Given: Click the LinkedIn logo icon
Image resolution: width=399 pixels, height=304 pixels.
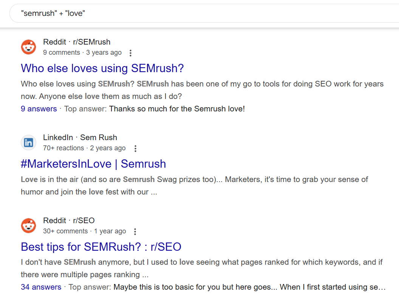Looking at the screenshot, I should [x=28, y=142].
